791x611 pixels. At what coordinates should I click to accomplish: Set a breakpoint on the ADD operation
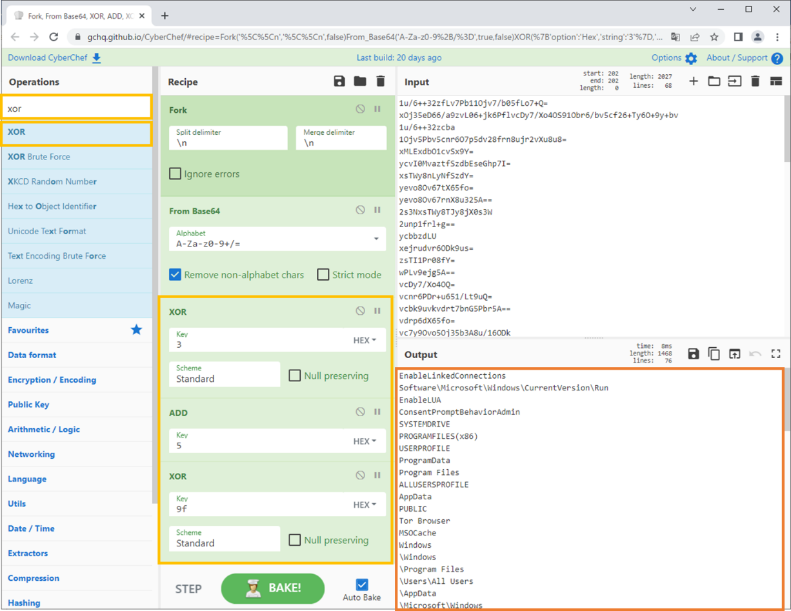[377, 412]
